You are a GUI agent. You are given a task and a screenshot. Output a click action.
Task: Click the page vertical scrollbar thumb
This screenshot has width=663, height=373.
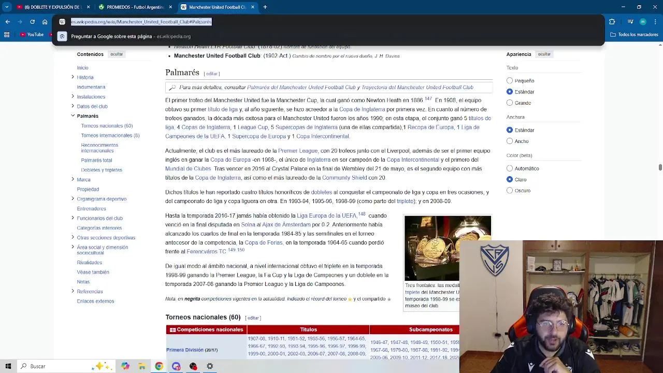pos(660,167)
